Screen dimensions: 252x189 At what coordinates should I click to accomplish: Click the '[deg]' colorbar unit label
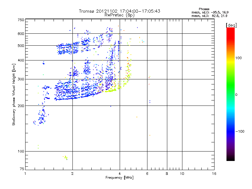[231, 25]
